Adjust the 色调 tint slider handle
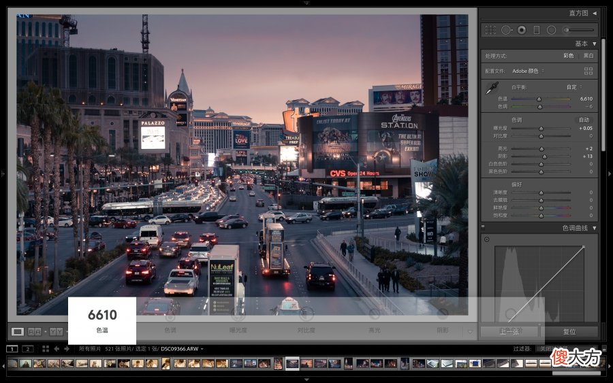Image resolution: width=613 pixels, height=383 pixels. pos(540,107)
